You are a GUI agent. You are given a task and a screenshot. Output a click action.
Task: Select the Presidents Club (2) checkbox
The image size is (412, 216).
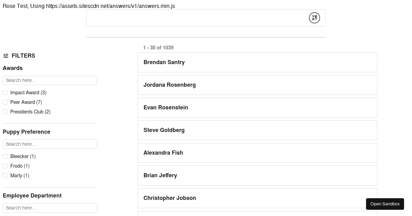point(5,112)
